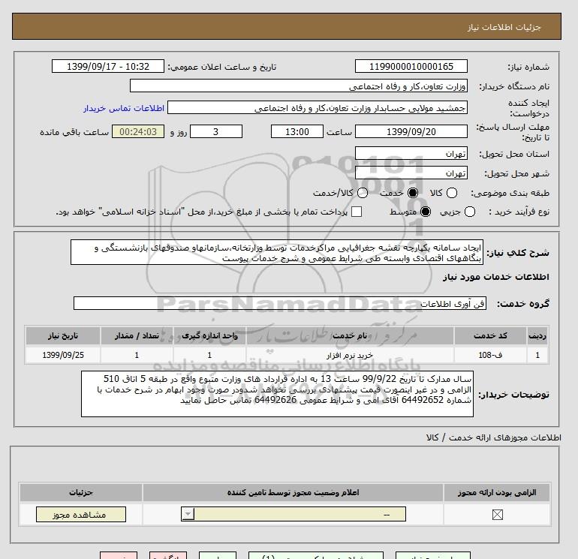Click the اطلاعات مجوزهای ارائه خدمت / کالا heading
578x559 pixels.
tap(494, 437)
